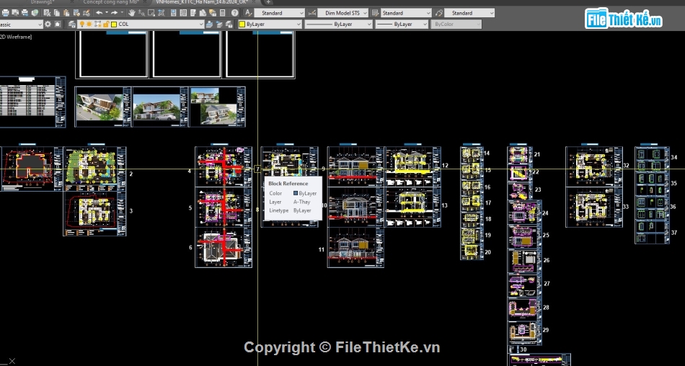
Task: Click the sheet labeled 11 elevation drawing
Action: (x=355, y=248)
